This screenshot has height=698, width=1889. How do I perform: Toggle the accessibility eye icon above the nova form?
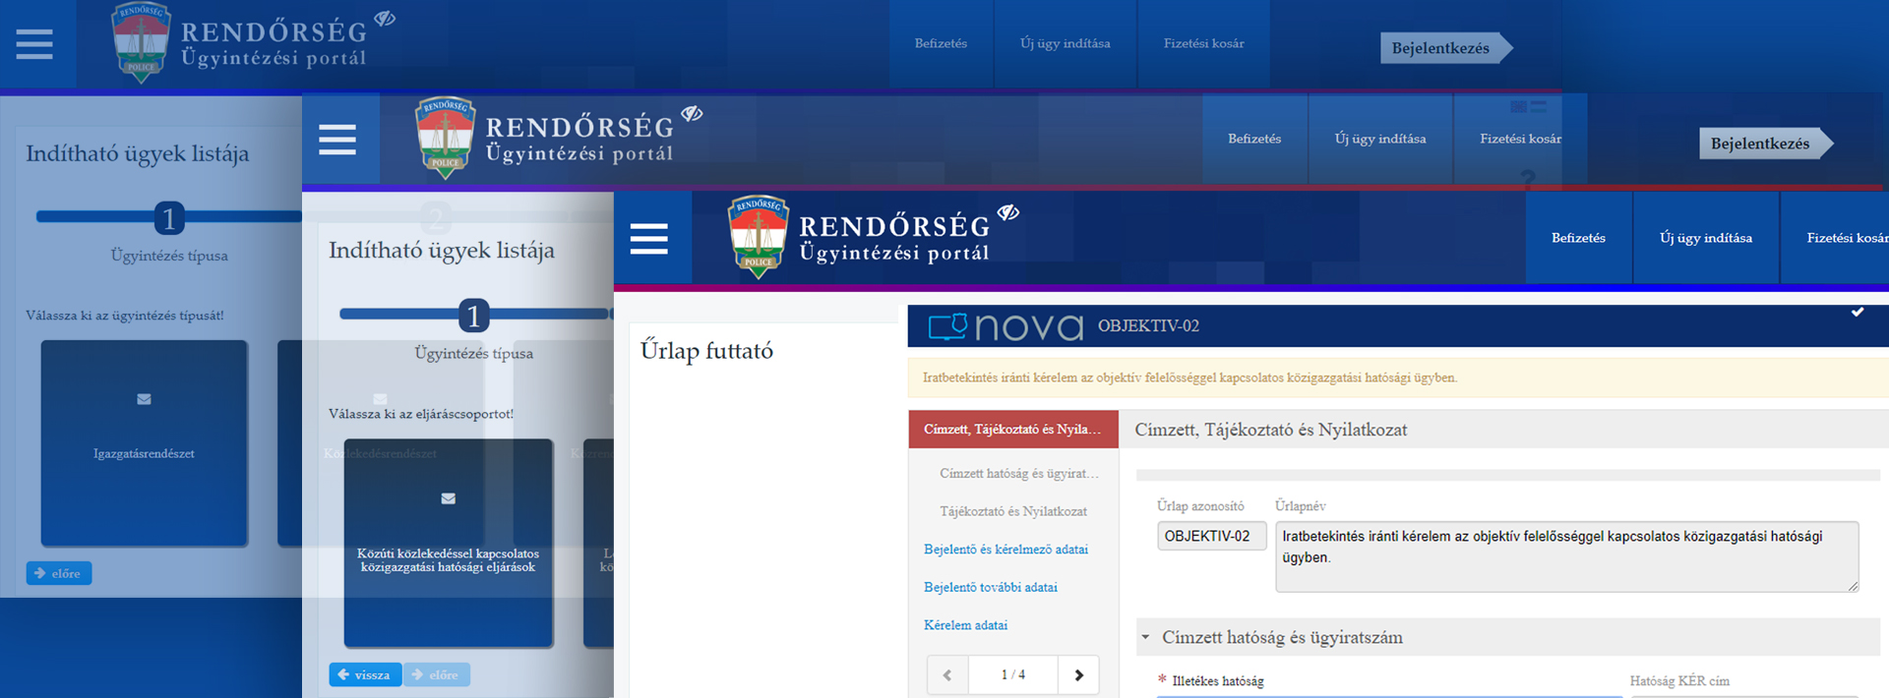pyautogui.click(x=1008, y=212)
